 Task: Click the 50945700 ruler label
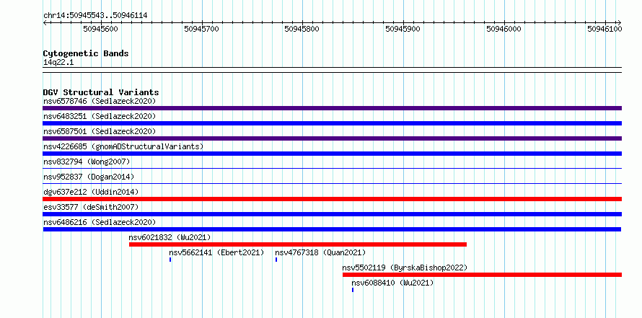coord(201,29)
